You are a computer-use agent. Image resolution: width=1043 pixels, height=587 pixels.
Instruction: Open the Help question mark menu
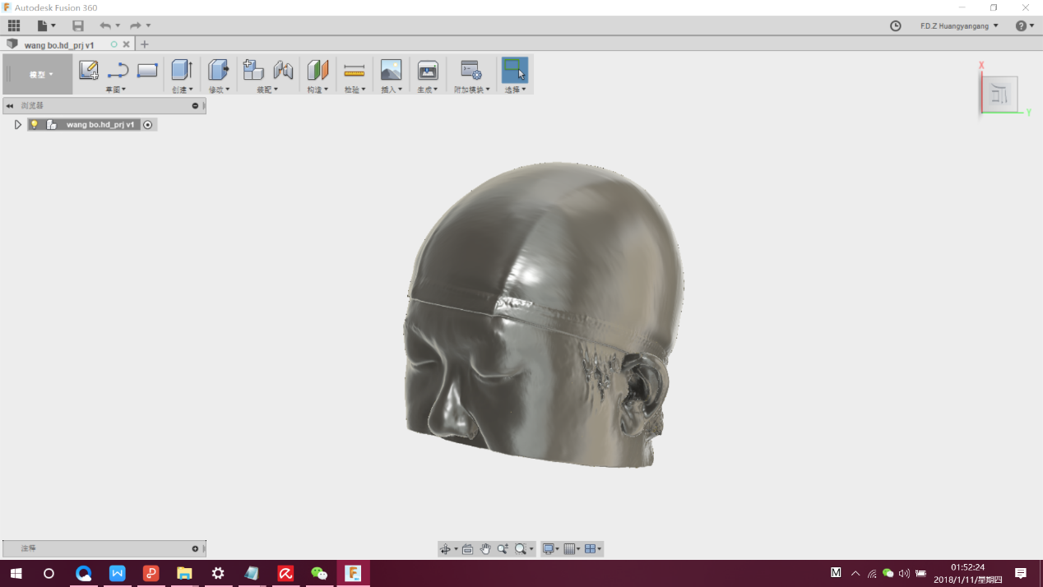coord(1025,25)
